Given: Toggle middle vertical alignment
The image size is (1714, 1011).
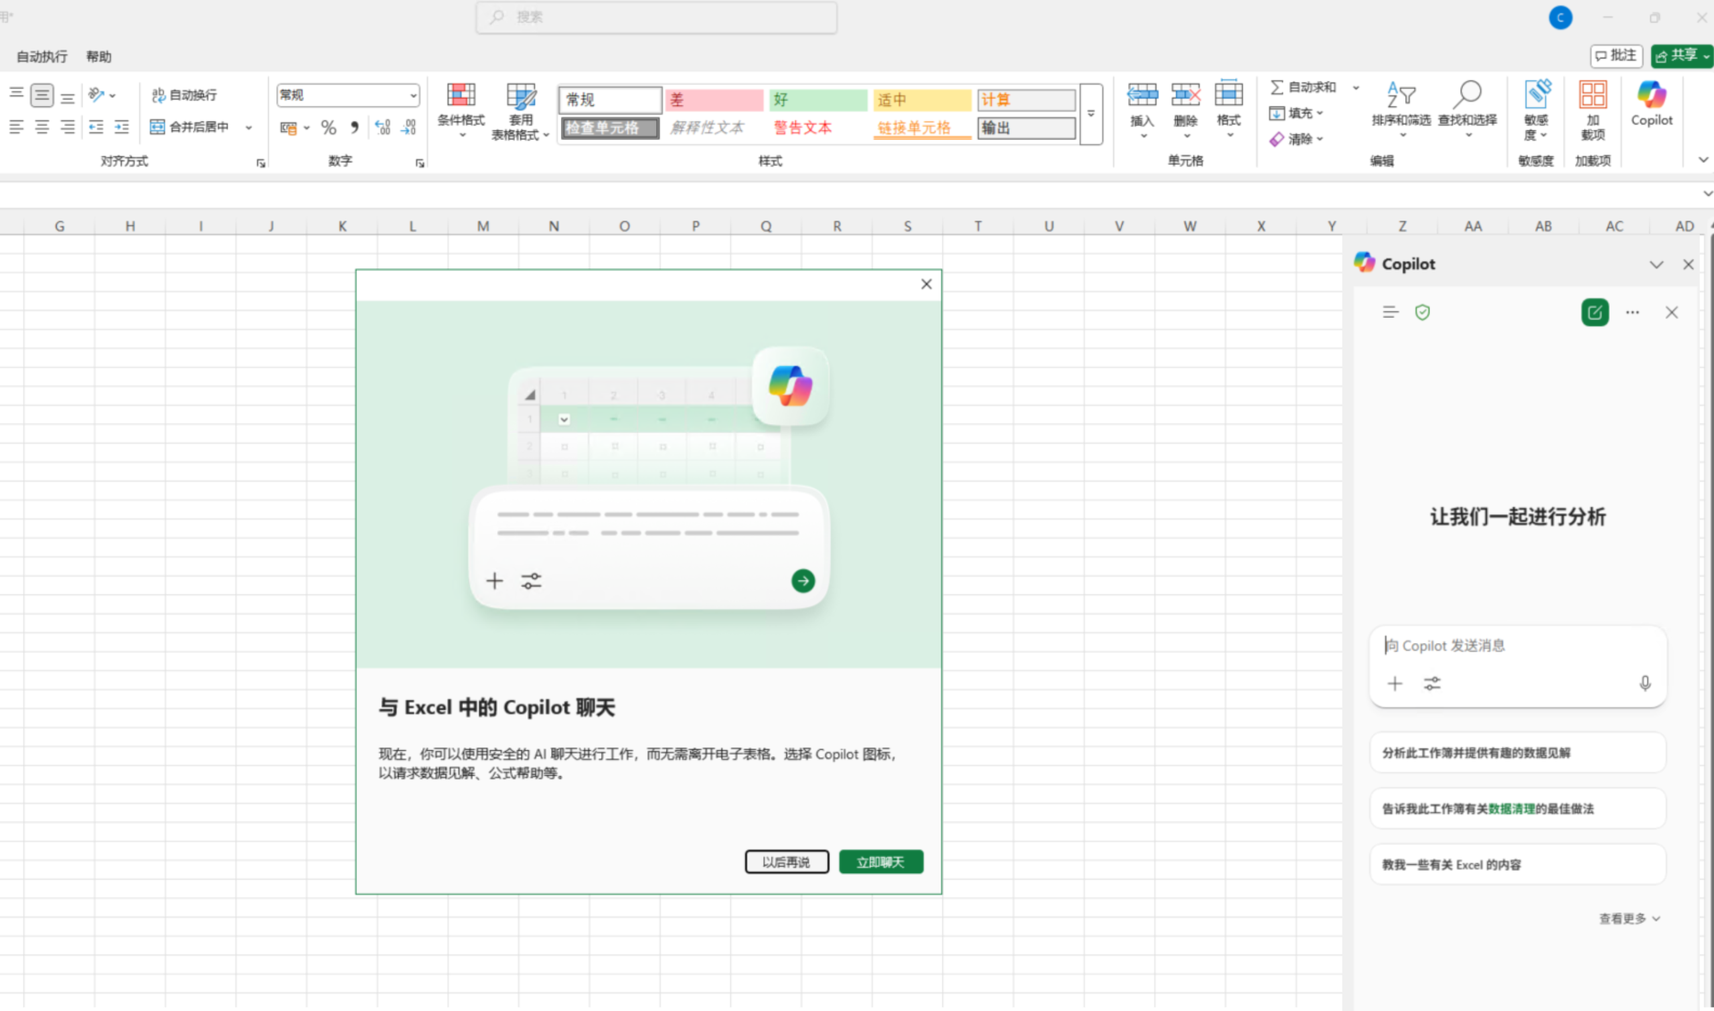Looking at the screenshot, I should 42,95.
